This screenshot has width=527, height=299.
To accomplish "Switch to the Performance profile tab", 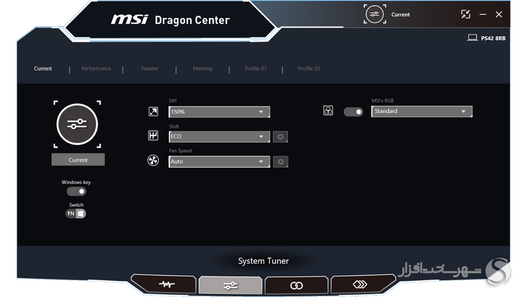I will click(x=96, y=68).
